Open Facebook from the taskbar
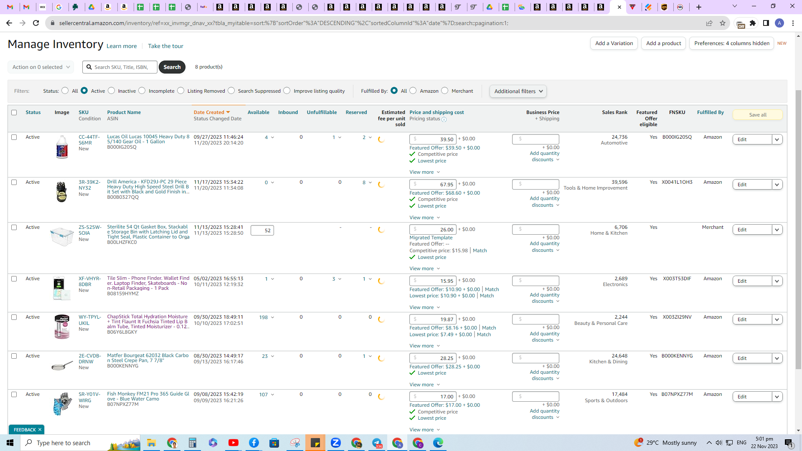 pyautogui.click(x=254, y=443)
